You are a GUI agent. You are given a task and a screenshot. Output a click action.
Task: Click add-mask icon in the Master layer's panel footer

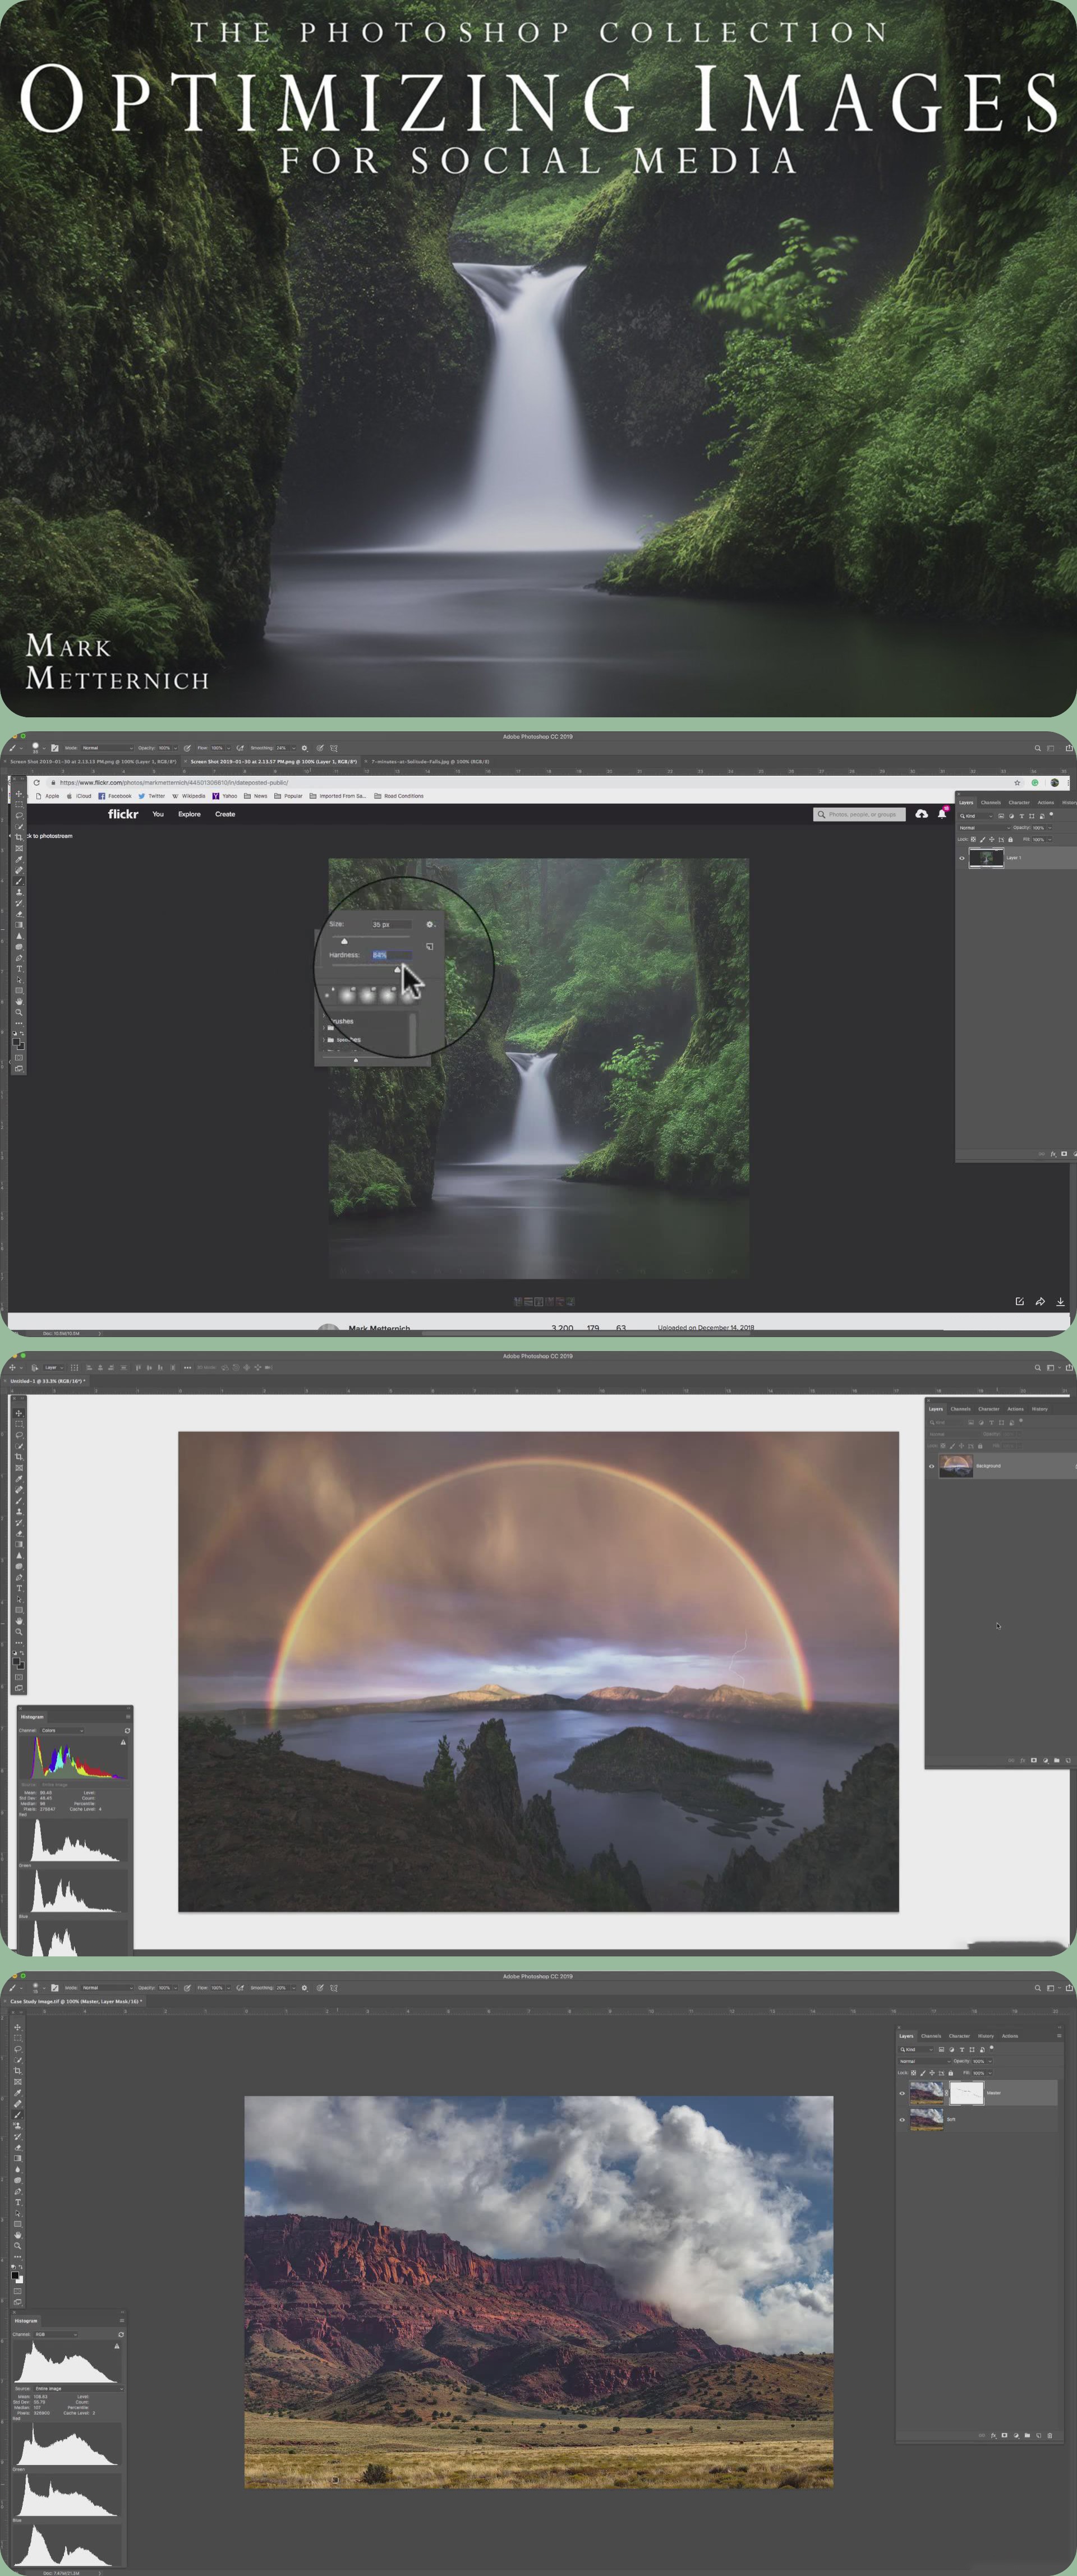pos(1004,2435)
